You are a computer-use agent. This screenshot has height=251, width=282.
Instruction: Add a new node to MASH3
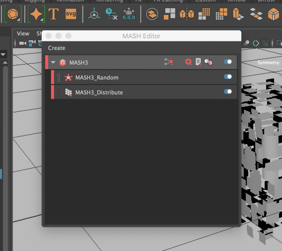point(188,62)
